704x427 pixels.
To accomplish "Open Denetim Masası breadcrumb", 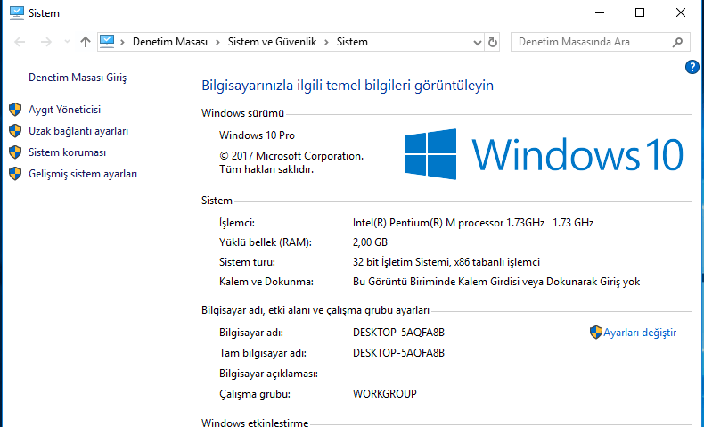I will click(x=170, y=42).
